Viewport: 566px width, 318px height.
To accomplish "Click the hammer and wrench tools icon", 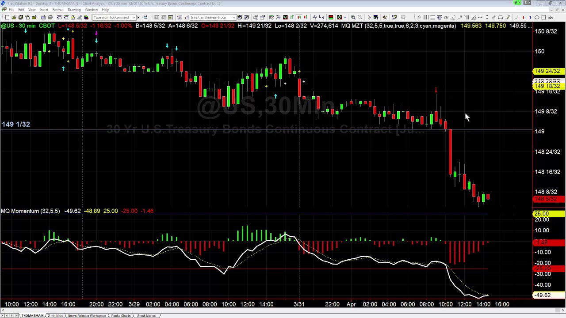I will point(385,17).
